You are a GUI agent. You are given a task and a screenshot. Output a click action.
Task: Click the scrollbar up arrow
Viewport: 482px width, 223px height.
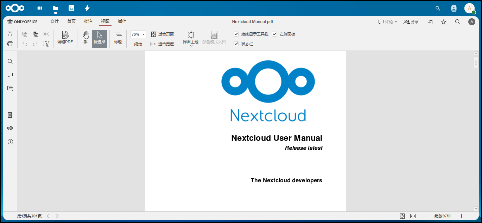point(476,54)
